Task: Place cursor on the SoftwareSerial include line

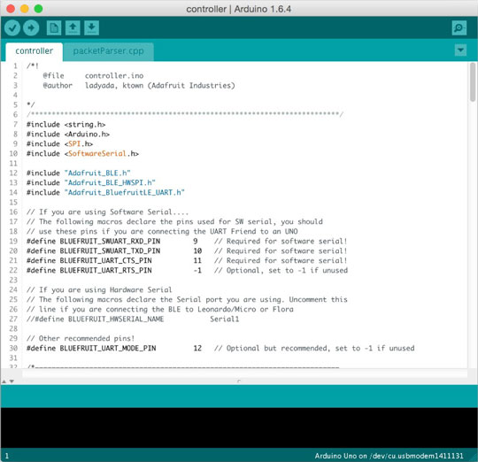Action: tap(82, 154)
